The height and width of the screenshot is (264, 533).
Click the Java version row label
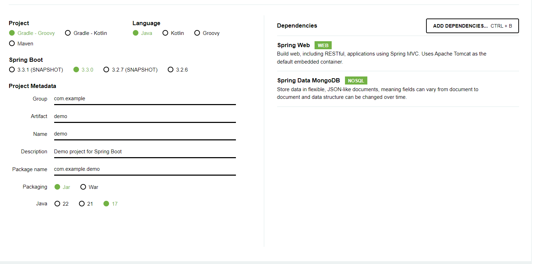coord(42,204)
